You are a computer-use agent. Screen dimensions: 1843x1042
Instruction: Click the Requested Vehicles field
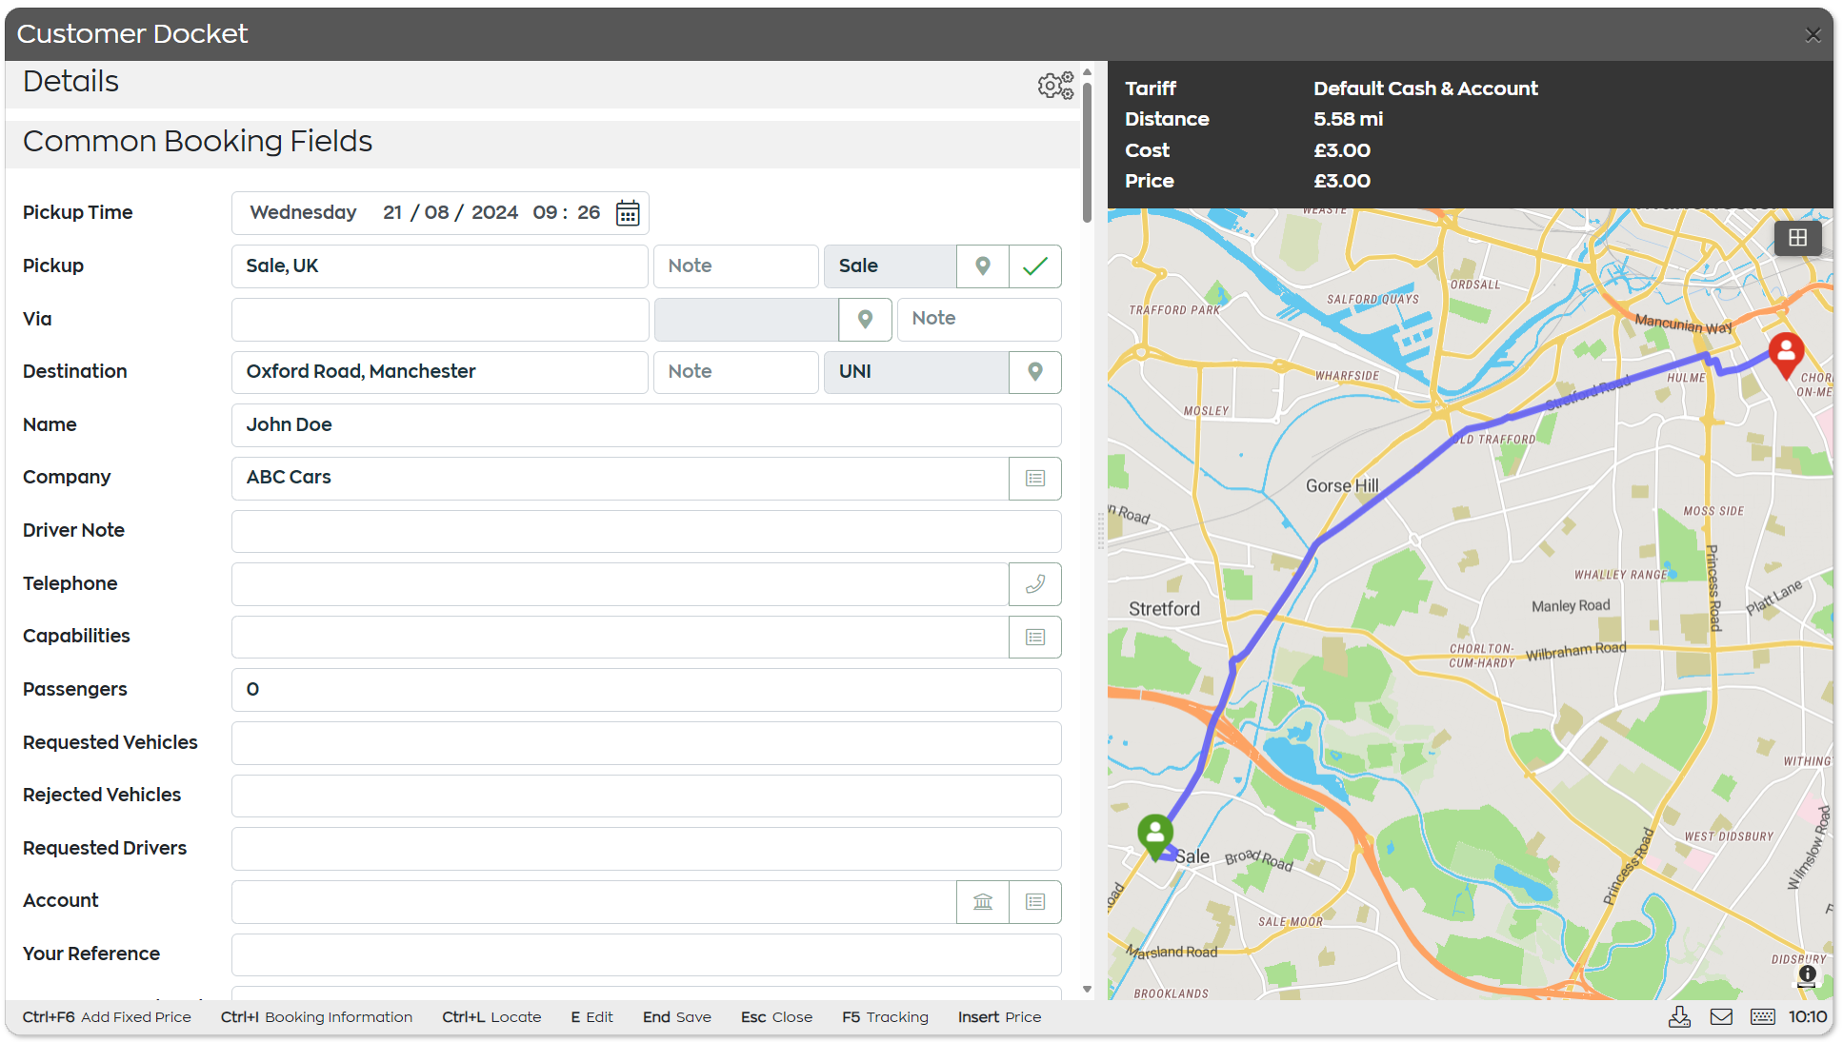click(x=647, y=743)
